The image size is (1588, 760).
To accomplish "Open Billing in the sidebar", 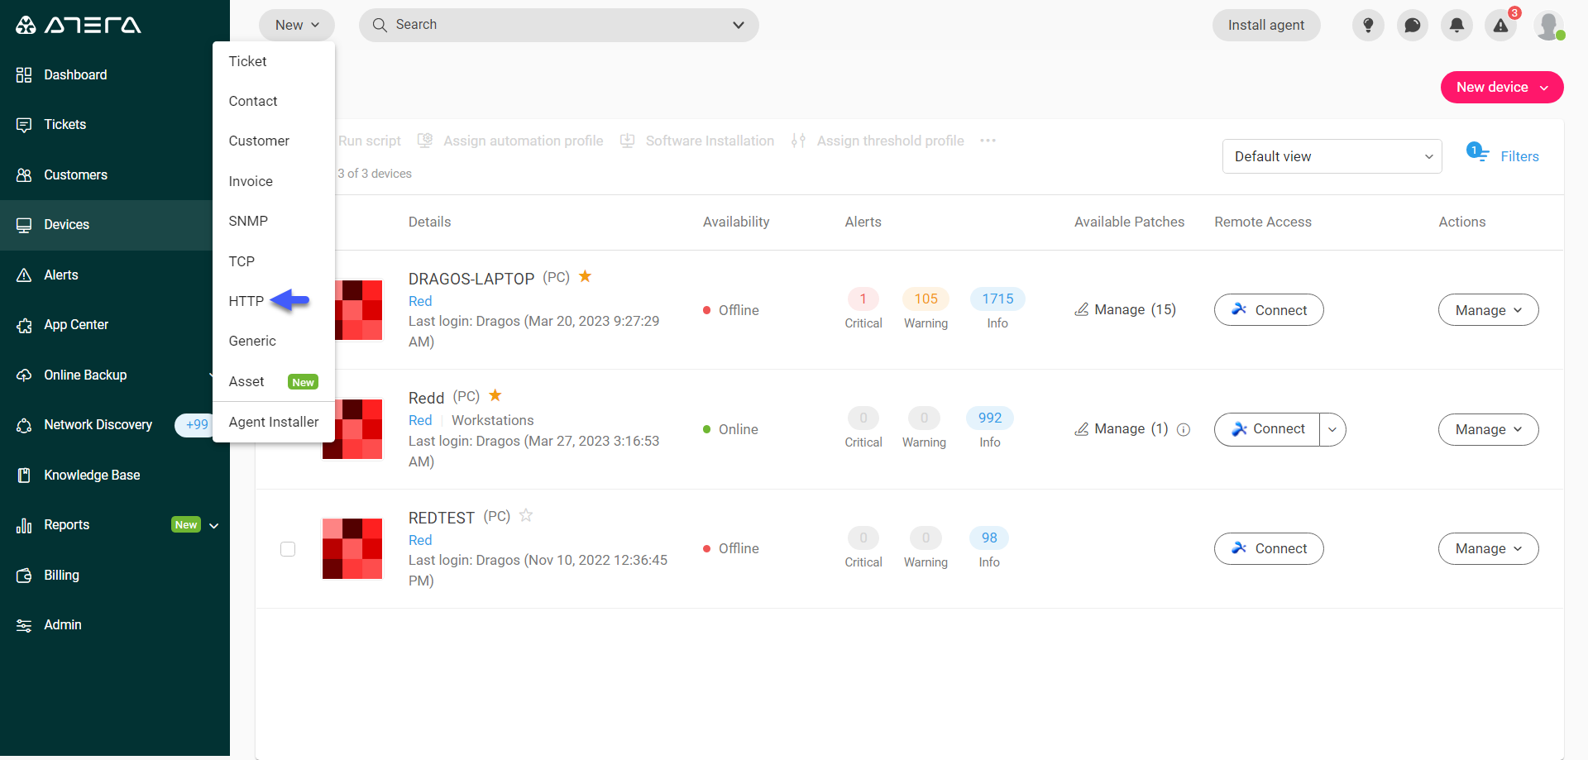I will click(61, 576).
